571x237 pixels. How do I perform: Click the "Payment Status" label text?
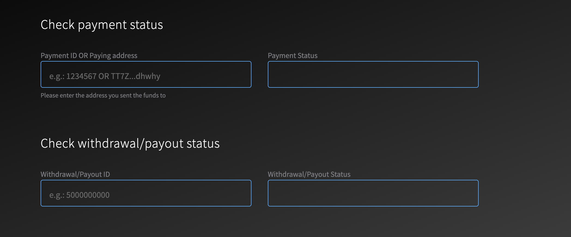tap(293, 56)
